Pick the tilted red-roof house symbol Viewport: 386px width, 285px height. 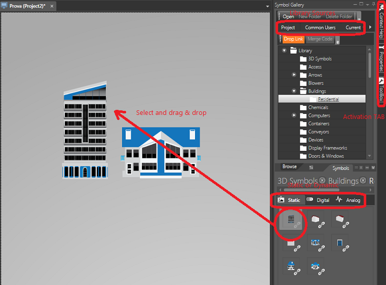coord(339,219)
